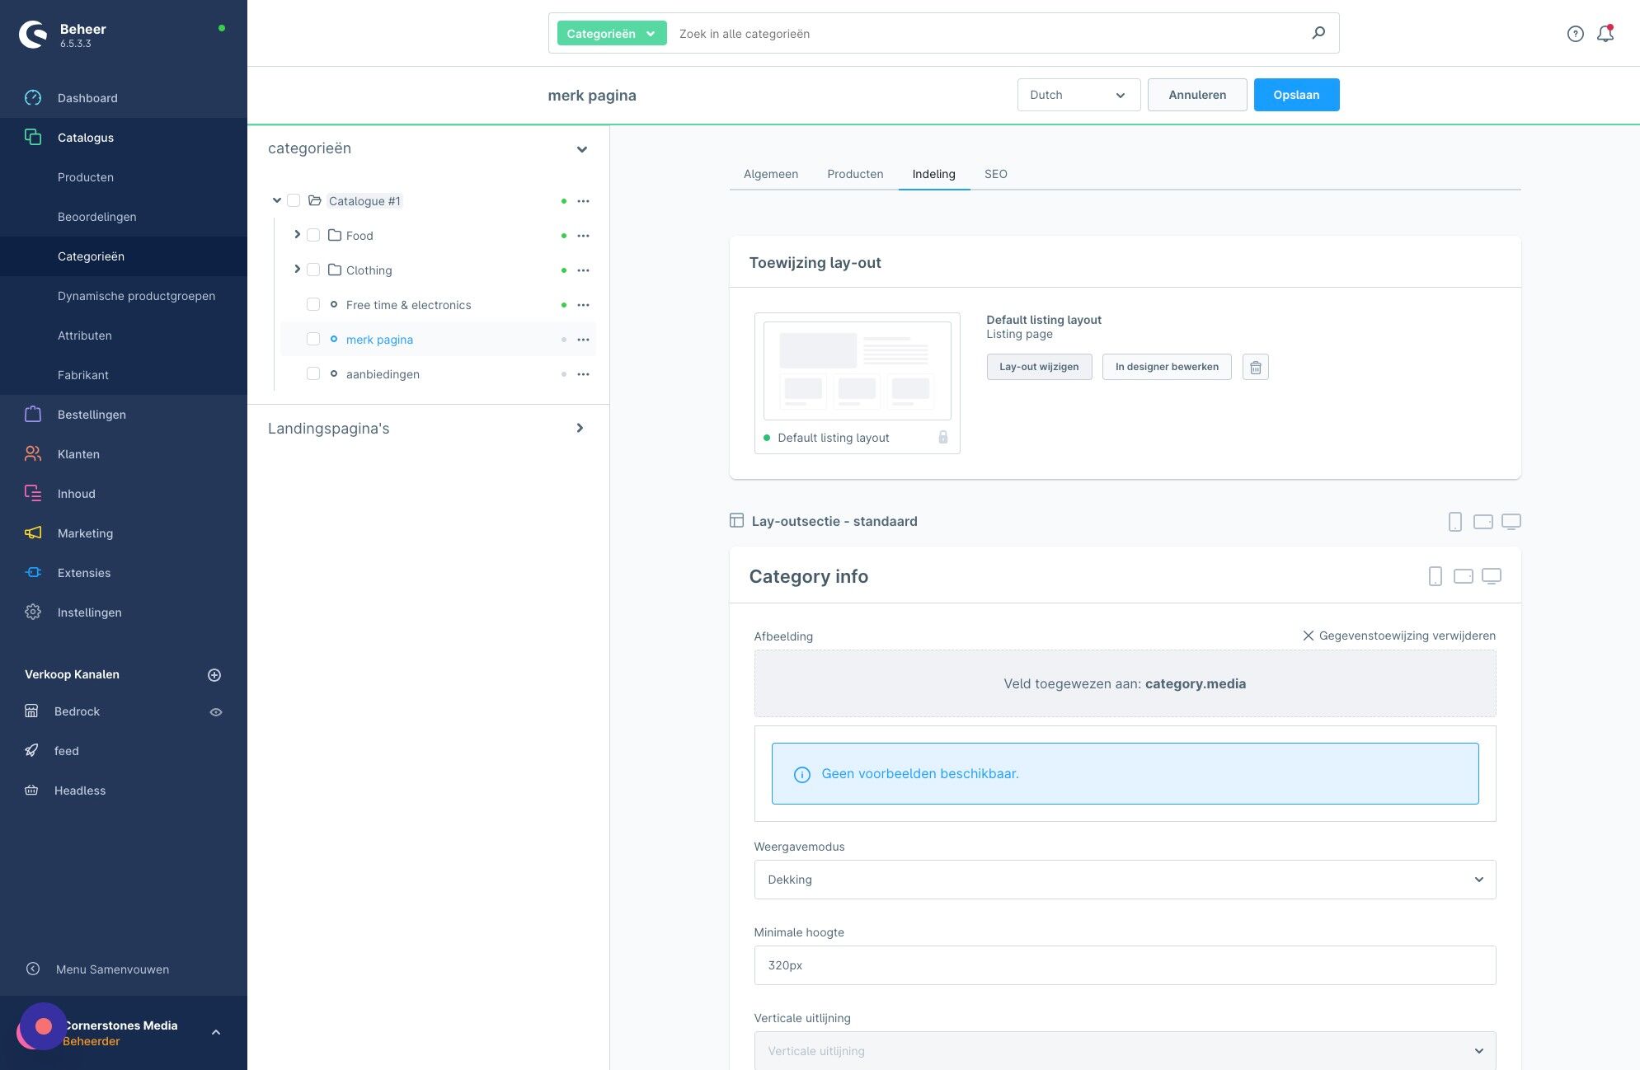Check the Food category checkbox
Screen dimensions: 1640x1070
pyautogui.click(x=313, y=236)
